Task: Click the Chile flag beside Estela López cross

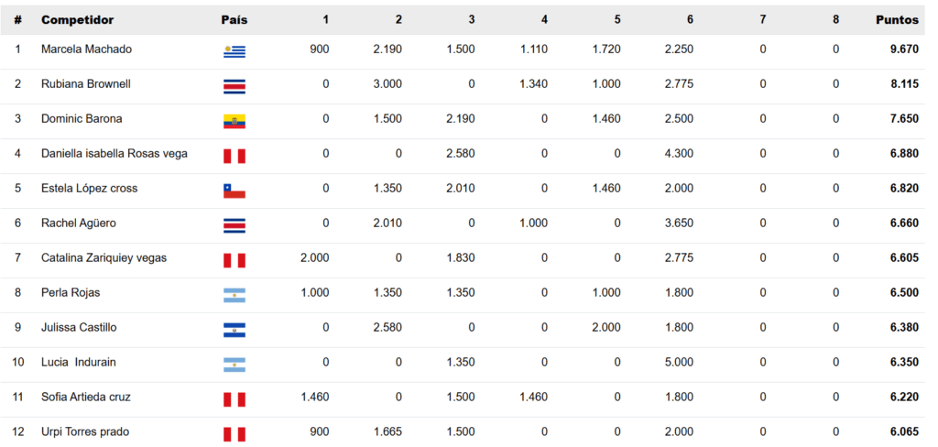Action: (234, 191)
